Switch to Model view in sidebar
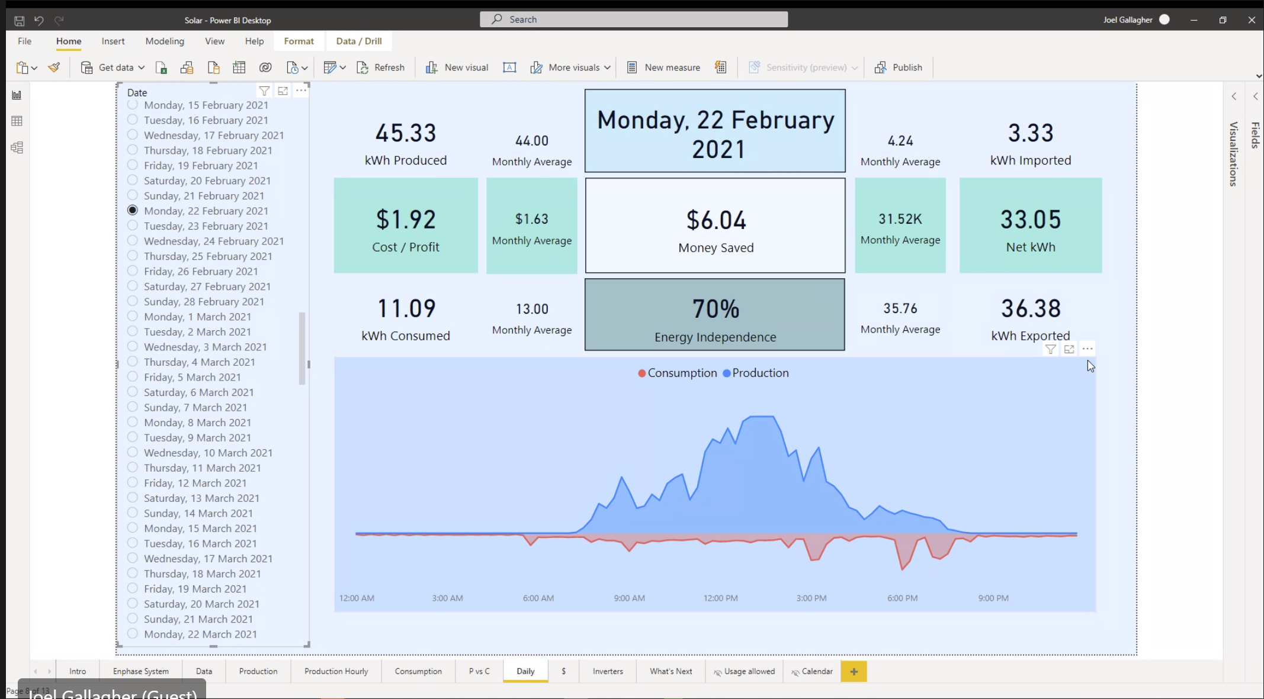Image resolution: width=1264 pixels, height=699 pixels. (x=17, y=147)
